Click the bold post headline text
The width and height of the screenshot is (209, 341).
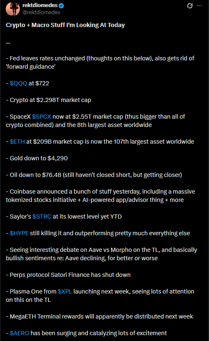coord(65,25)
